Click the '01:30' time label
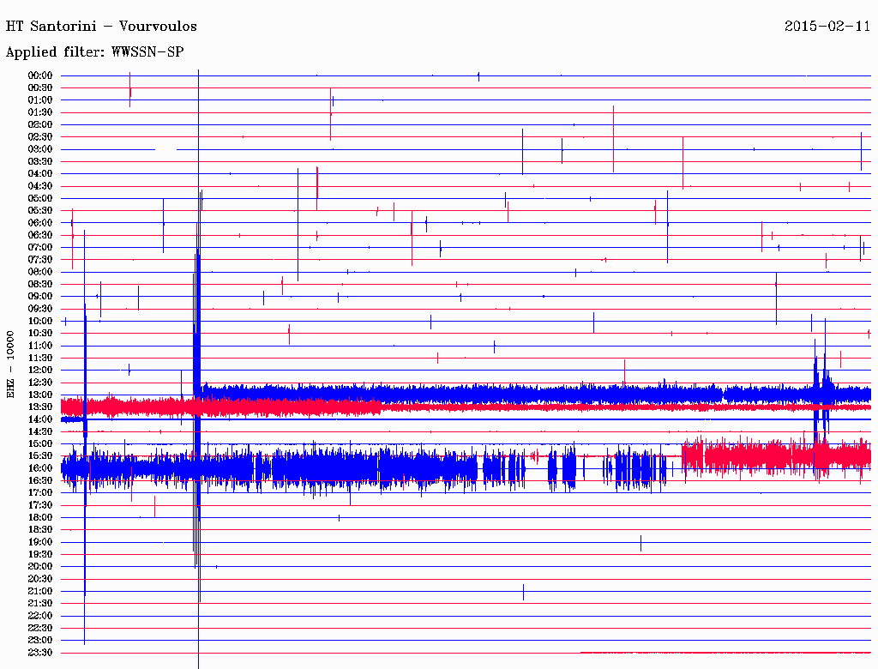 pyautogui.click(x=40, y=112)
